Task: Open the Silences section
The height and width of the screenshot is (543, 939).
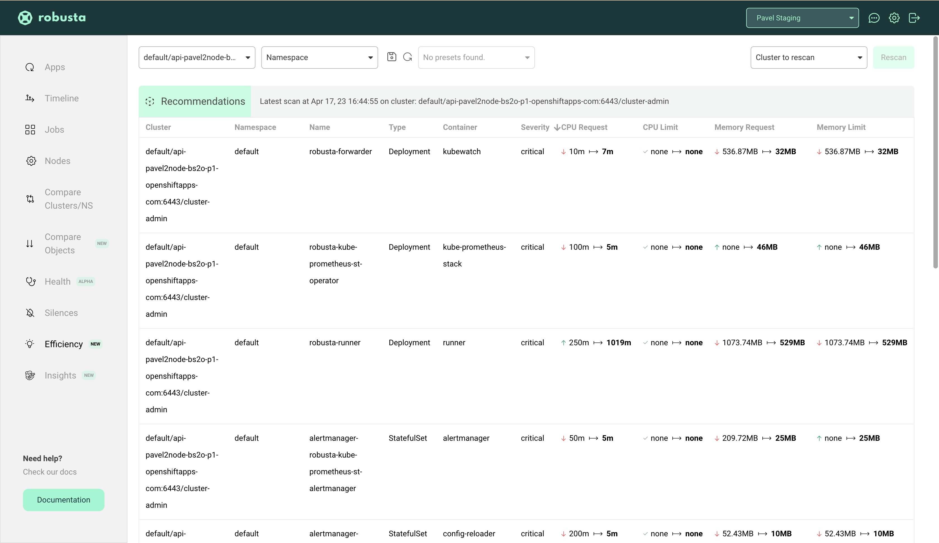Action: click(x=61, y=312)
